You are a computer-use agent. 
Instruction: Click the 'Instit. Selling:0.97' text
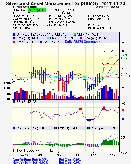(x=100, y=28)
